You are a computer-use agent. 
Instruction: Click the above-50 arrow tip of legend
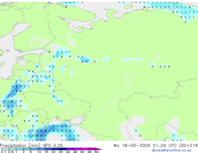point(99,149)
